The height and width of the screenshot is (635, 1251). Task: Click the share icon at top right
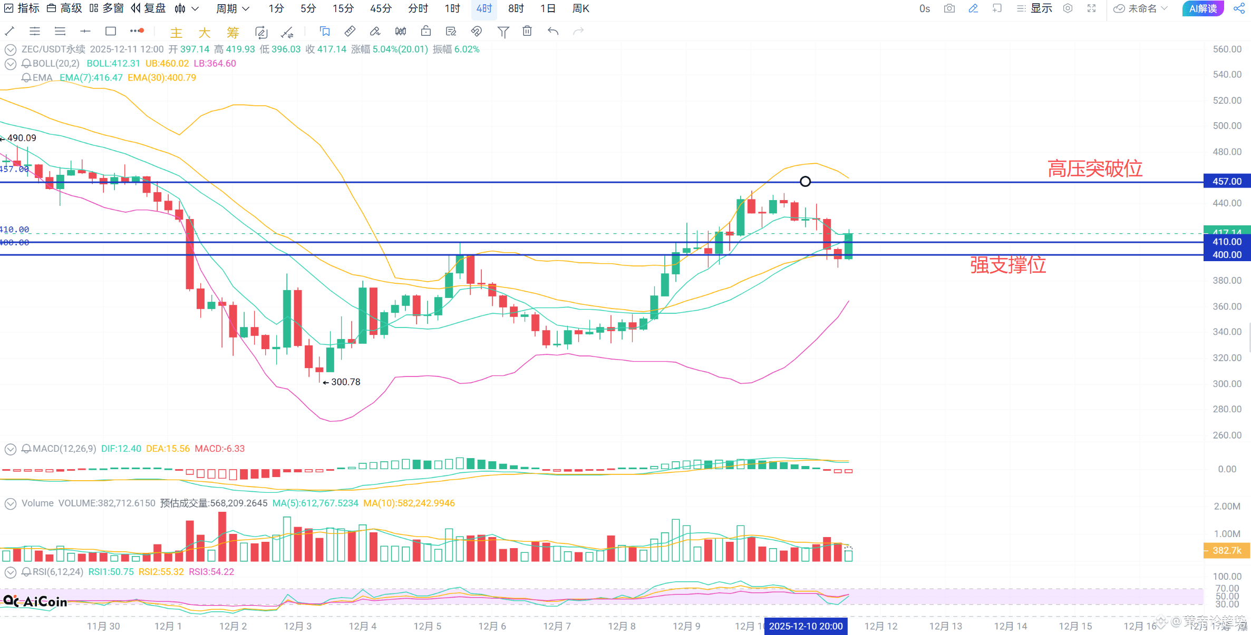click(x=1239, y=8)
